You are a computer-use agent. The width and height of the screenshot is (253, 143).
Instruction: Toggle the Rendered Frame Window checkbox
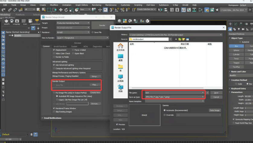(54, 108)
